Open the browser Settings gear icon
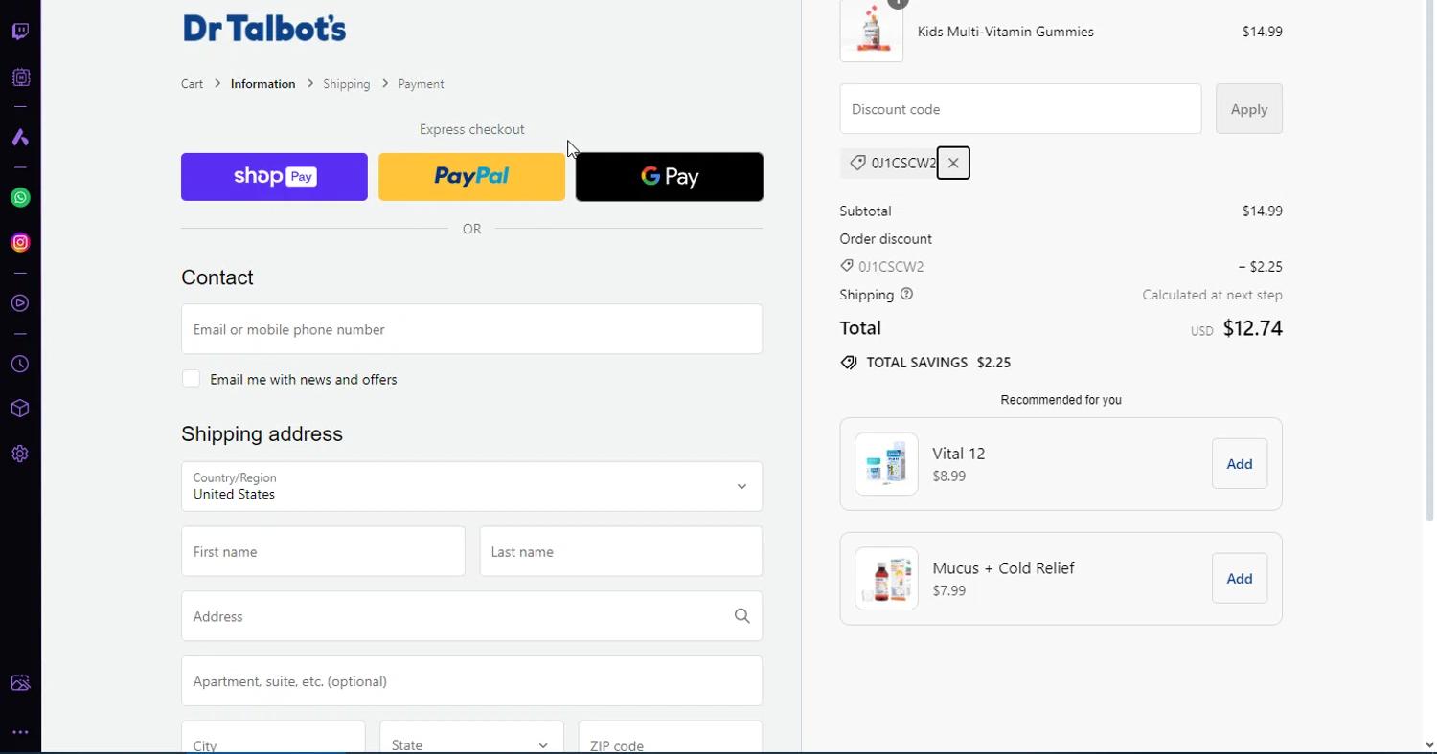The image size is (1437, 754). coord(20,454)
